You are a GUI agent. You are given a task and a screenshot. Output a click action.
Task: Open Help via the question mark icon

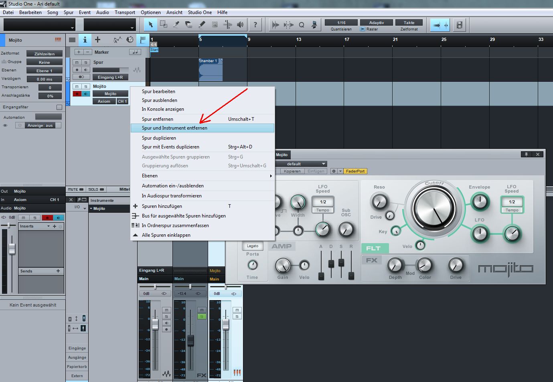tap(255, 24)
